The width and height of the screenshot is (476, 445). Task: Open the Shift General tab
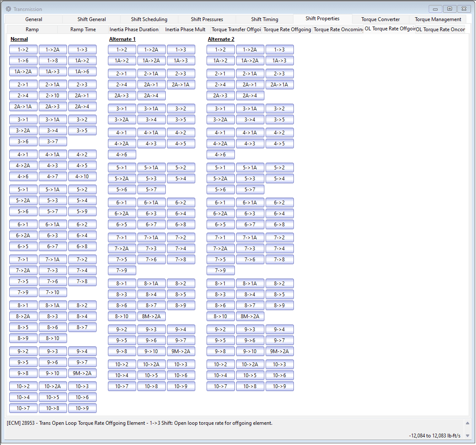[x=91, y=19]
